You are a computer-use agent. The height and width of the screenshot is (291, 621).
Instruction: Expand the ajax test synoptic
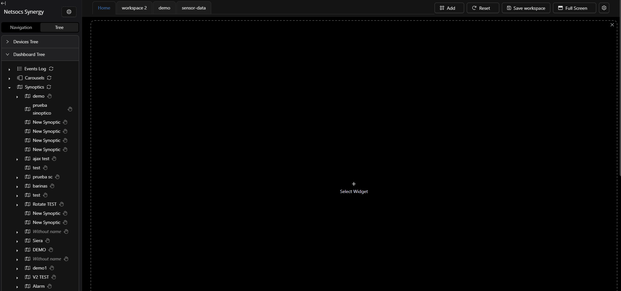point(17,159)
